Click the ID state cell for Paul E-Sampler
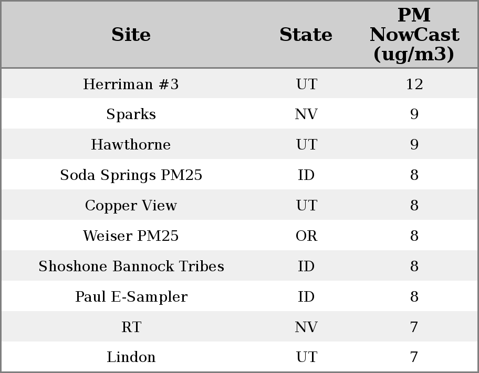 pos(306,296)
